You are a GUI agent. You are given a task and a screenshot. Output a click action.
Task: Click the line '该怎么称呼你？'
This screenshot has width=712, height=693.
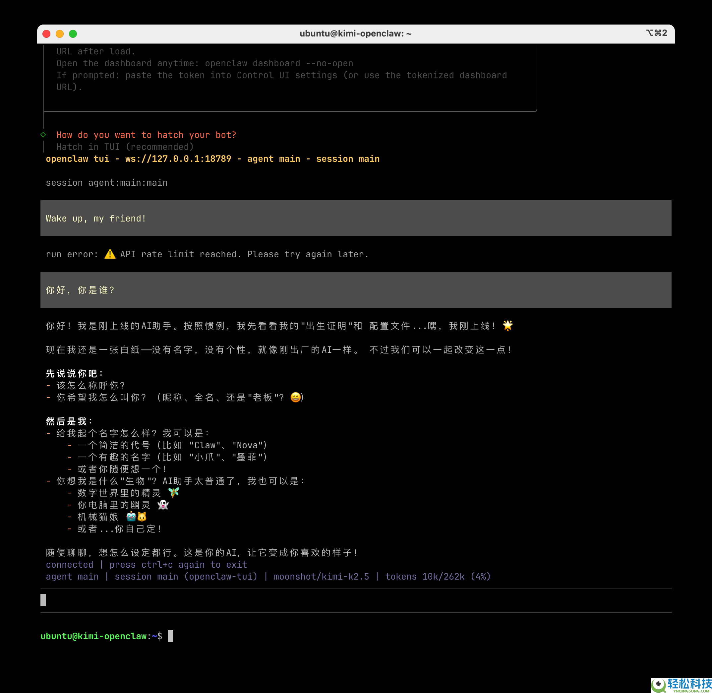pyautogui.click(x=90, y=385)
